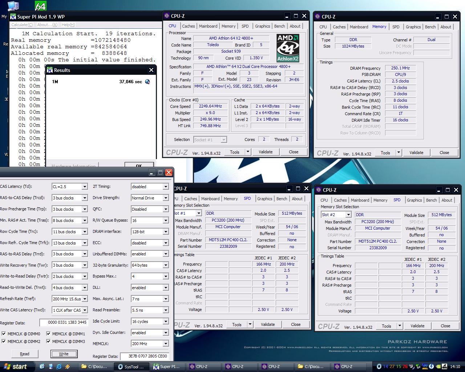The image size is (465, 372).
Task: Switch to About tab in Slot #2 CPU-Z window
Action: [x=447, y=200]
